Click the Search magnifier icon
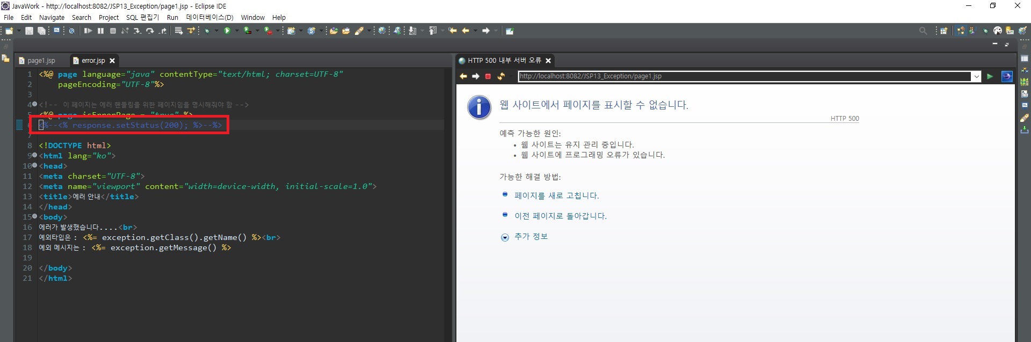Image resolution: width=1031 pixels, height=342 pixels. (923, 31)
